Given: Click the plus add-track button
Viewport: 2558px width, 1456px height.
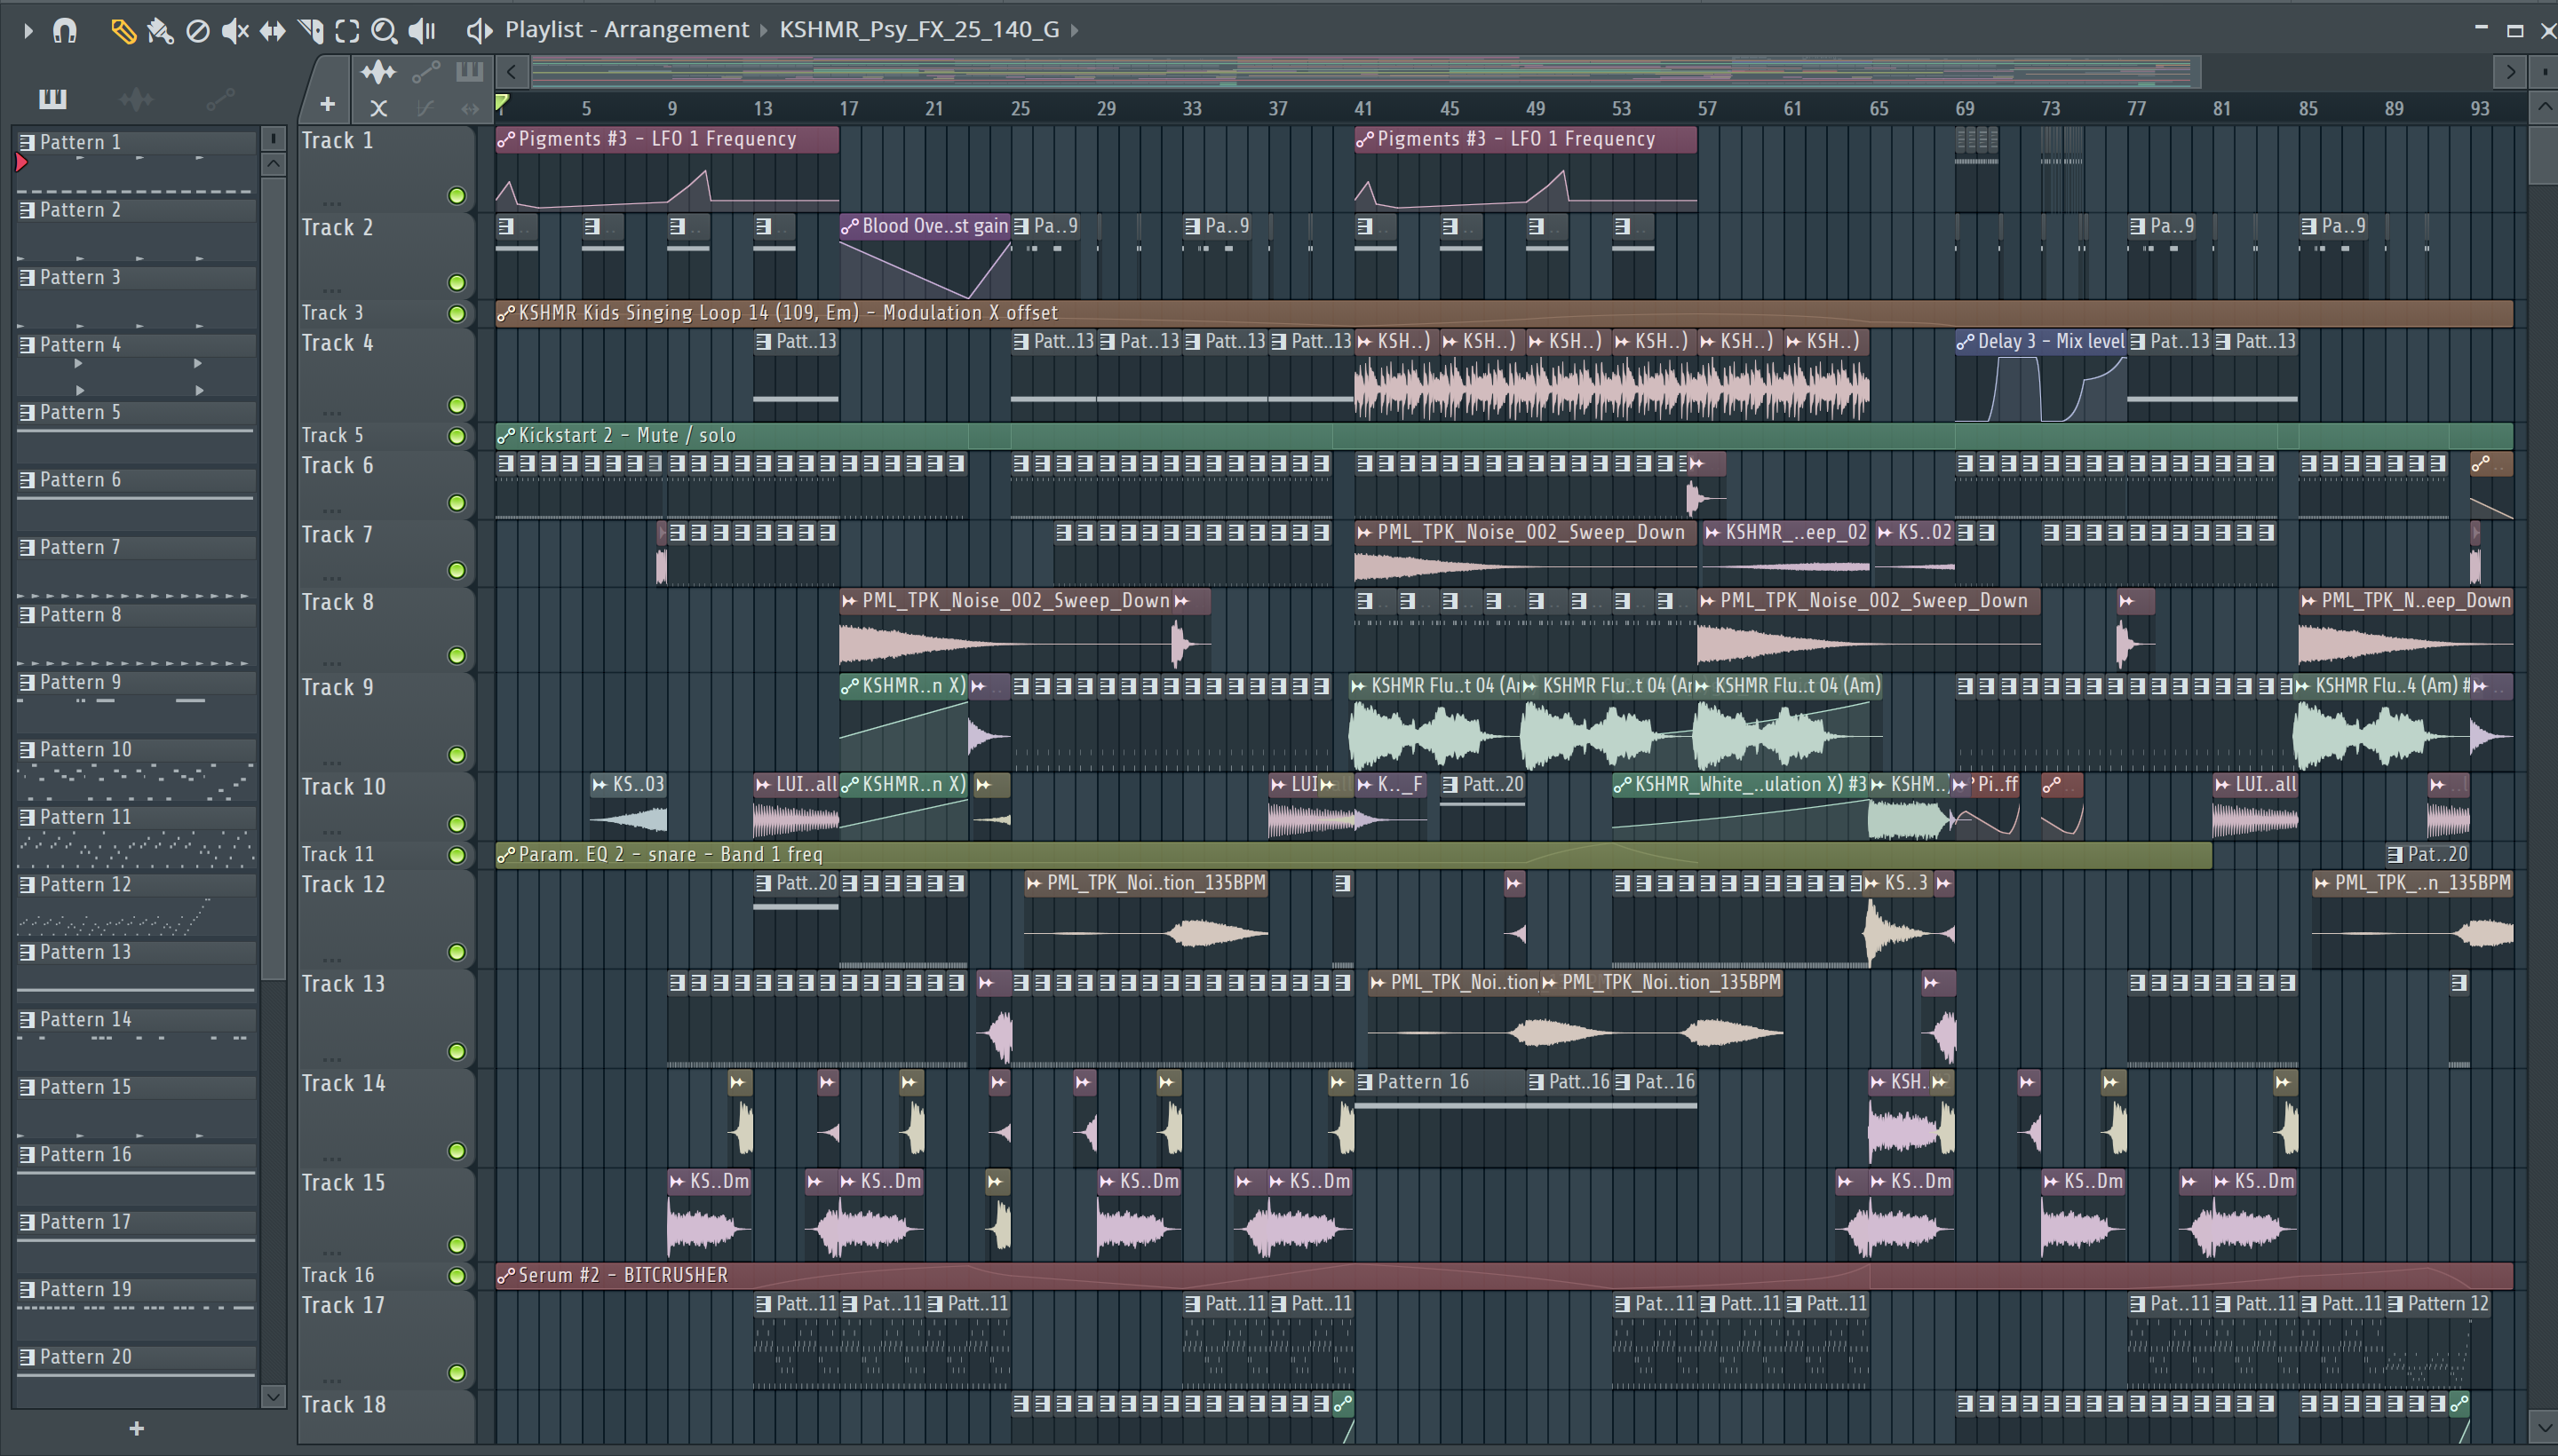Looking at the screenshot, I should 327,104.
